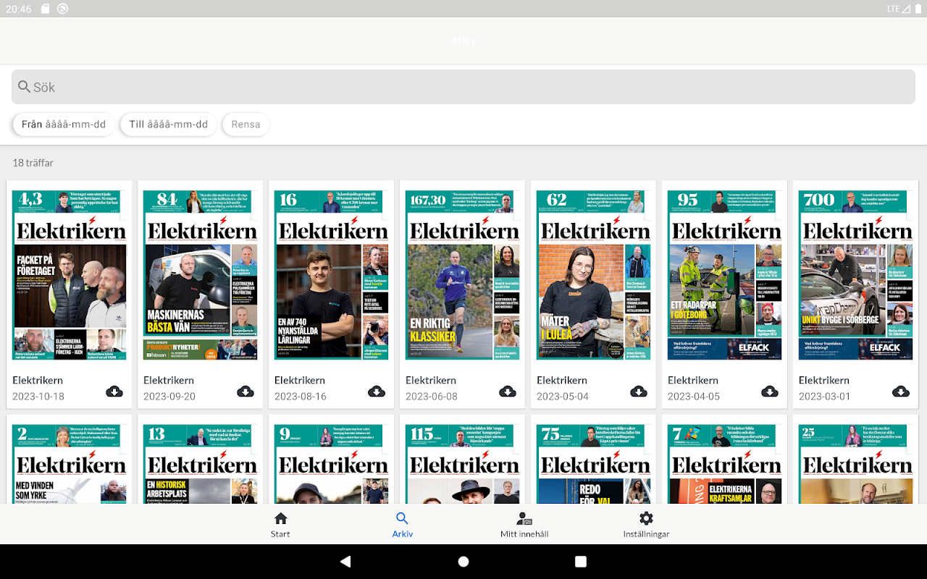Download the Elektrikern 2023-08-16 issue
The image size is (927, 579).
coord(377,392)
